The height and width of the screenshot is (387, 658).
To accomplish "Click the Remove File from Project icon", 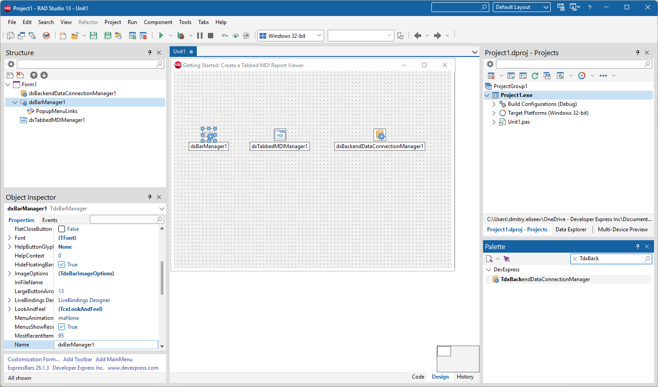I will [x=143, y=36].
